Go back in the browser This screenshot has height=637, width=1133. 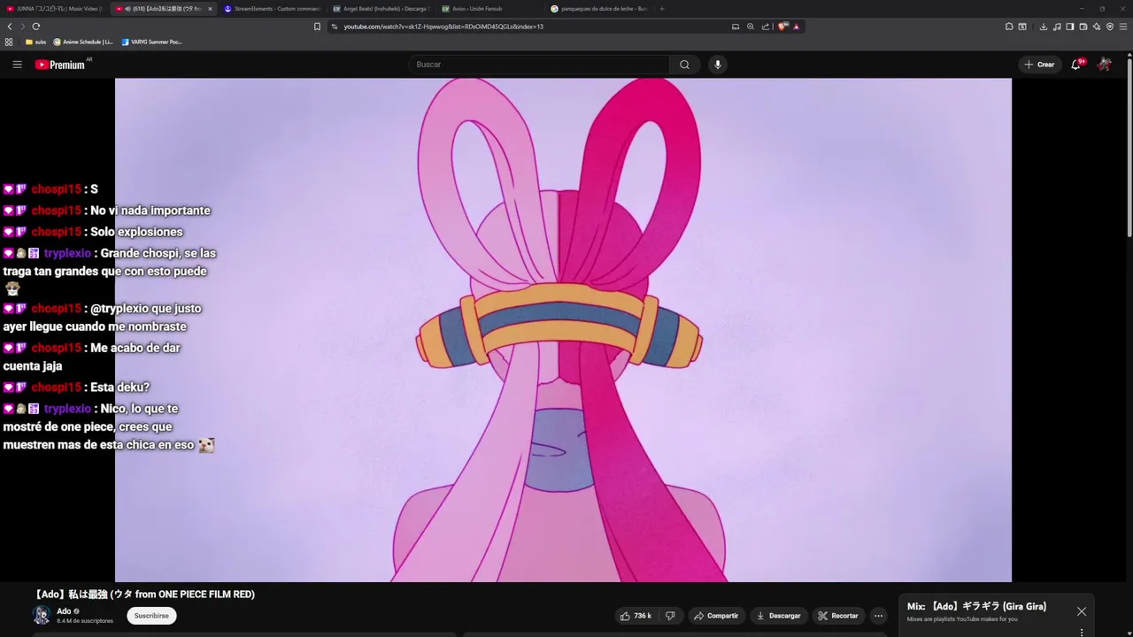[x=10, y=27]
